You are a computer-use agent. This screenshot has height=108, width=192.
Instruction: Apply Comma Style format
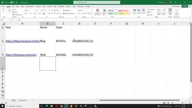tap(85, 13)
